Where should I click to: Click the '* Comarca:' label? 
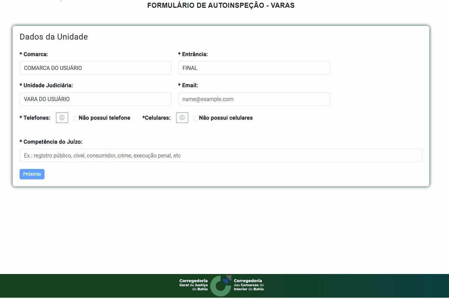[x=34, y=54]
